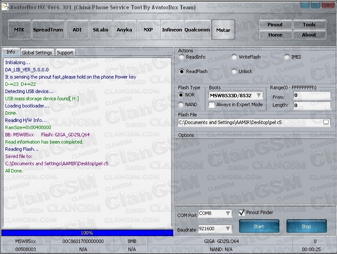Select the Mstar platform tab
Screen dimensions: 337x254
(x=223, y=30)
